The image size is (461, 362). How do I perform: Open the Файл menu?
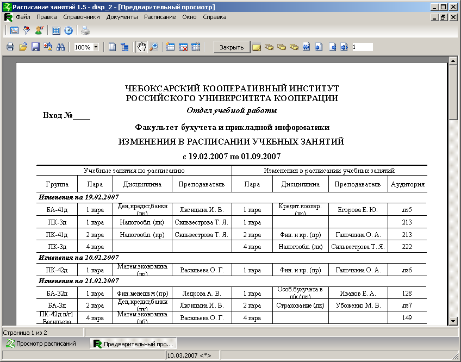coord(23,17)
